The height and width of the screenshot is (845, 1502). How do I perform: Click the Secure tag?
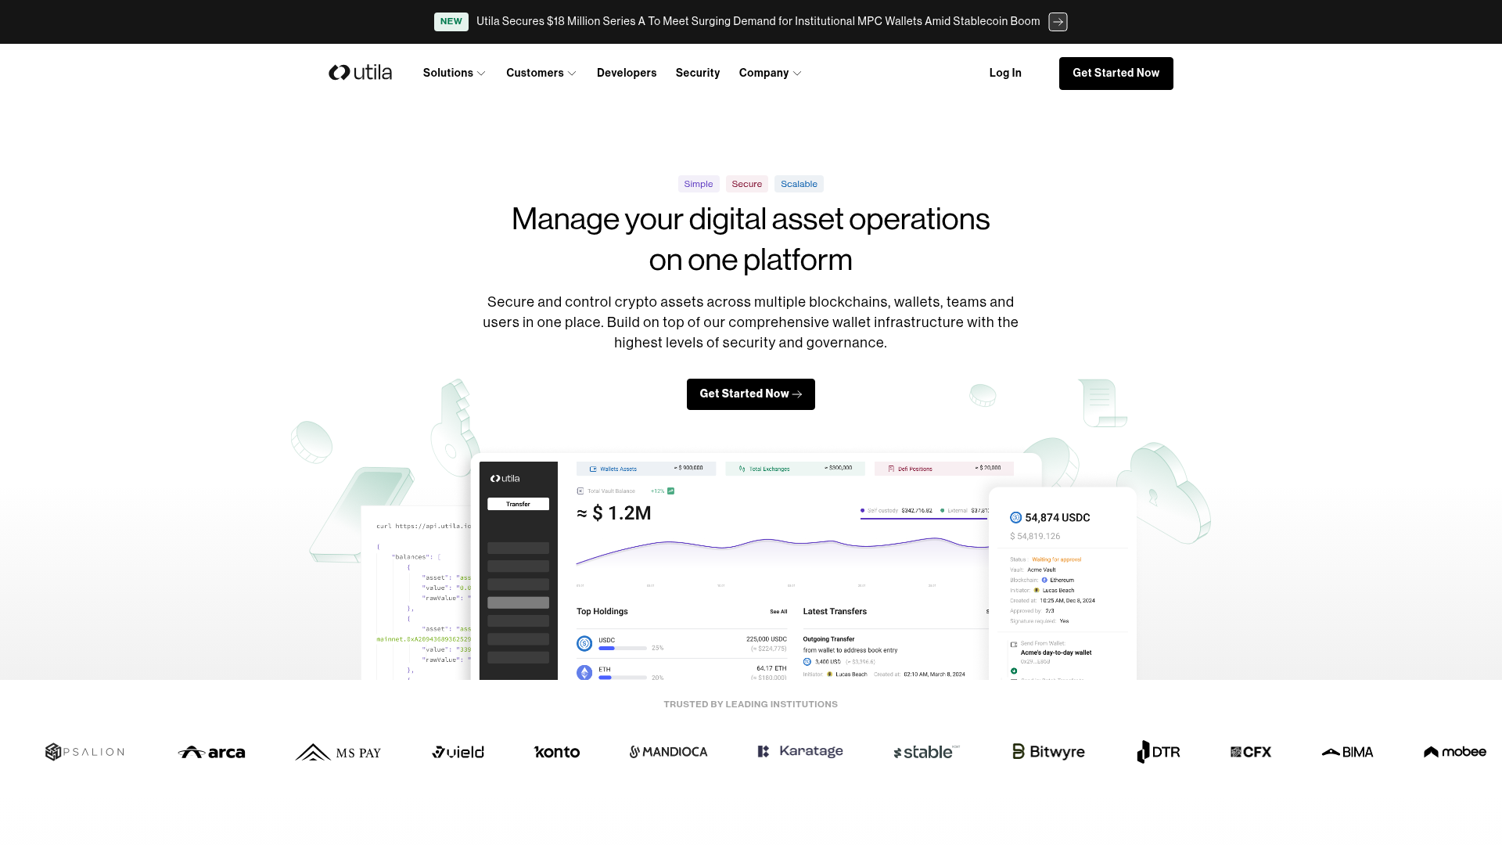point(747,184)
